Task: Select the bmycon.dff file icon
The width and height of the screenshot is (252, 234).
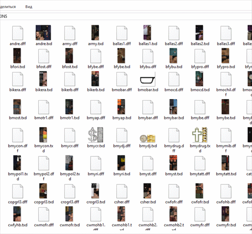Action: [x=18, y=135]
